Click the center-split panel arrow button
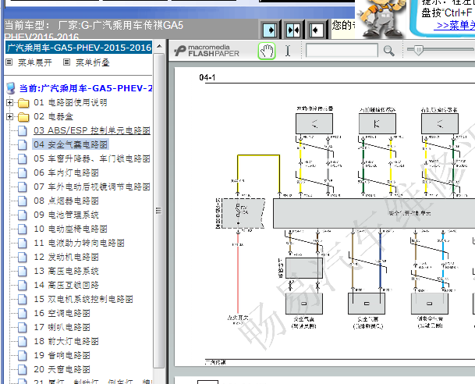475x384 pixels. point(293,30)
